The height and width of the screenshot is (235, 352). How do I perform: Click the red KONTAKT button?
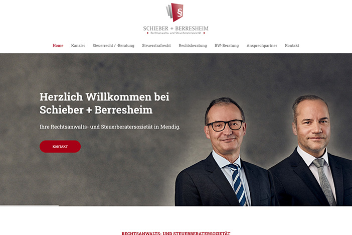tap(60, 147)
